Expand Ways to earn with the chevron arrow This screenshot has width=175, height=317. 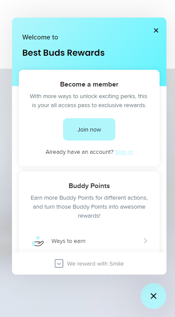click(145, 241)
